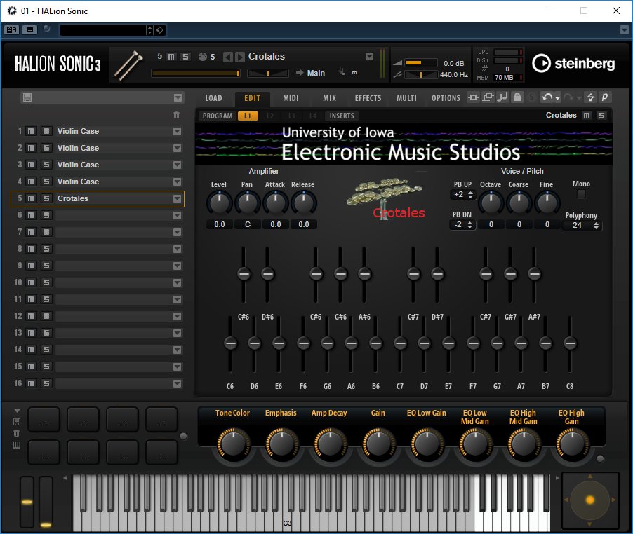The image size is (633, 534).
Task: Click the trash icon above slot list
Action: (x=176, y=115)
